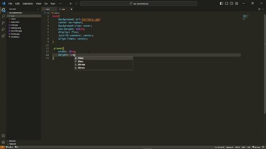Open errors and warnings in status bar
The height and width of the screenshot is (149, 266).
click(x=9, y=147)
